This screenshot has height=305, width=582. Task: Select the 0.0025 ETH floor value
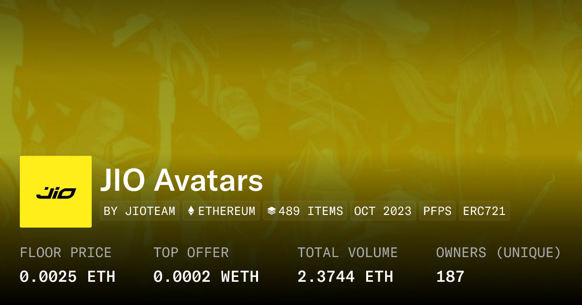(67, 277)
